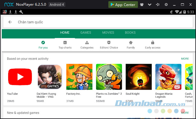Image resolution: width=196 pixels, height=119 pixels.
Task: Open the Soul Knight app icon
Action: point(138,77)
